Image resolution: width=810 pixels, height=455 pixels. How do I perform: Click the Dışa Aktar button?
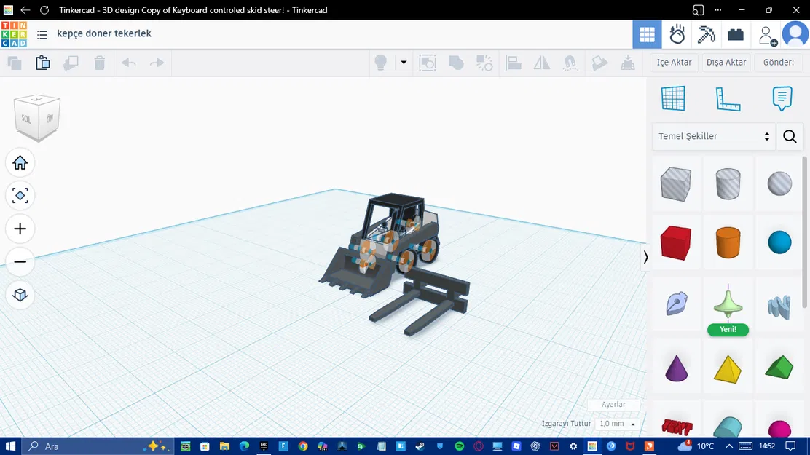[726, 62]
